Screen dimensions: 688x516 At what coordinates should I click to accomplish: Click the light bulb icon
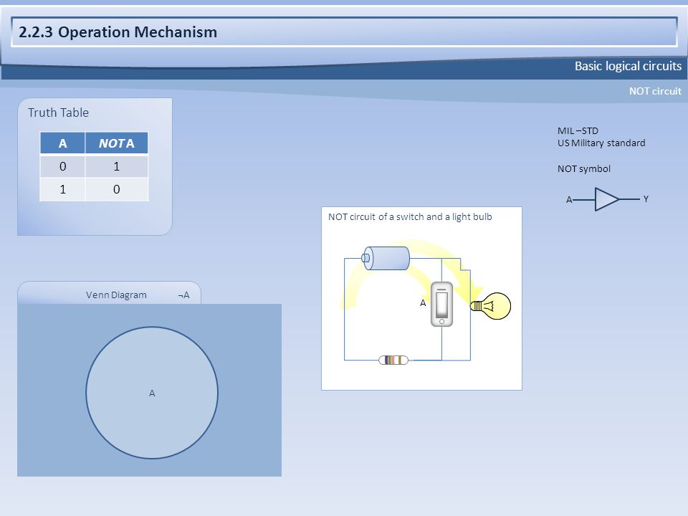click(x=490, y=306)
